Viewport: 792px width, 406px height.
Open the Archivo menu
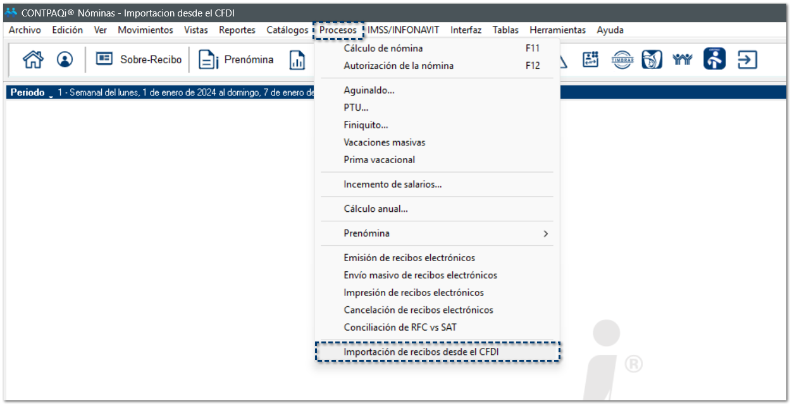25,30
